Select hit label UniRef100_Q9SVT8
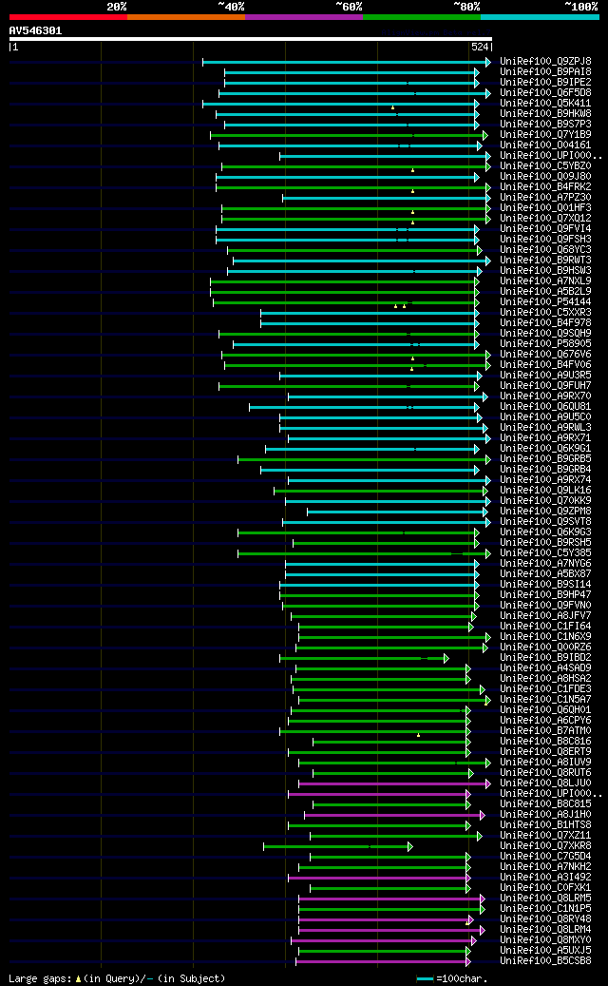This screenshot has height=986, width=608. point(545,521)
